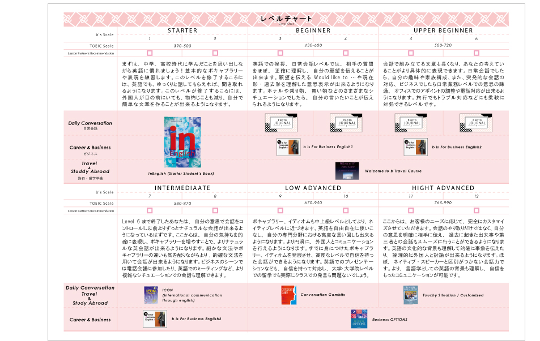Image resolution: width=540 pixels, height=341 pixels.
Task: Click the 'b is For Business English1' label
Action: [328, 147]
